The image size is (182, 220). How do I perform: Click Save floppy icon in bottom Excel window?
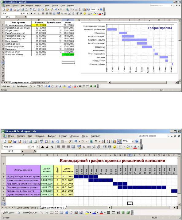(15, 141)
